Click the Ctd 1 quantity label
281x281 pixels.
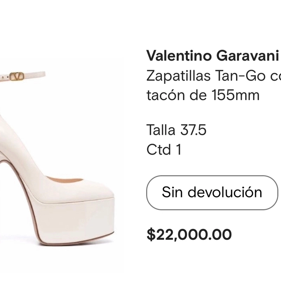(x=164, y=149)
